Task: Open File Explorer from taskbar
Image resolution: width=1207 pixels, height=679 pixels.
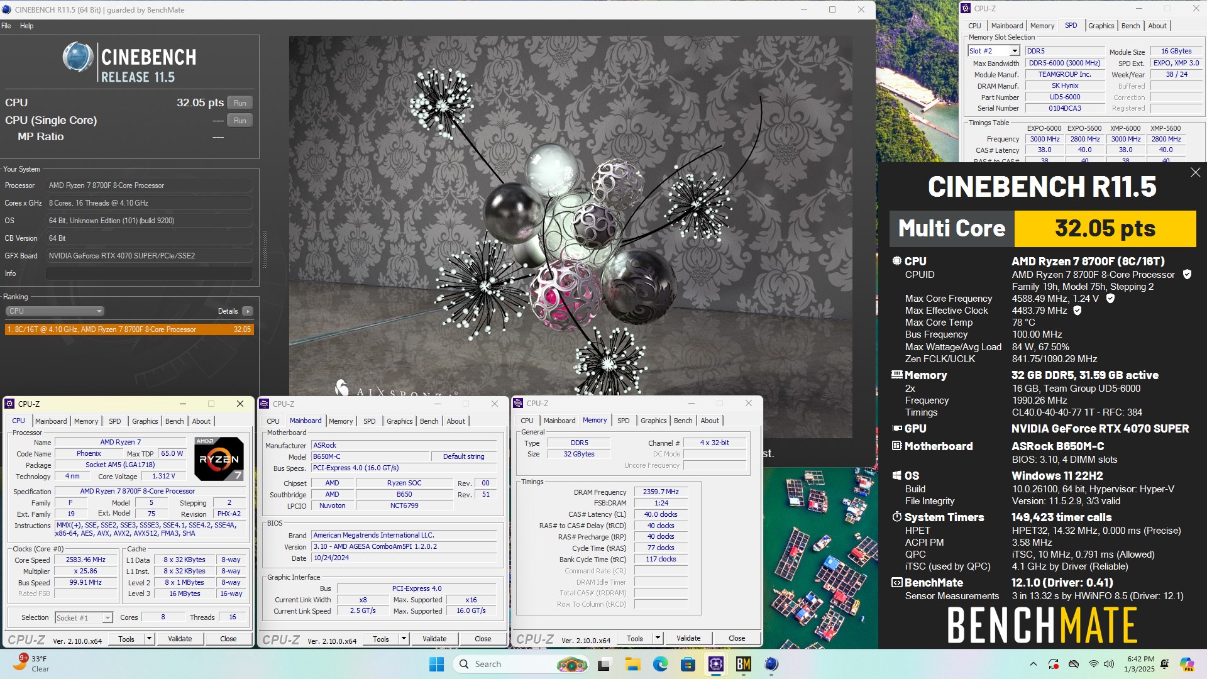Action: click(632, 664)
